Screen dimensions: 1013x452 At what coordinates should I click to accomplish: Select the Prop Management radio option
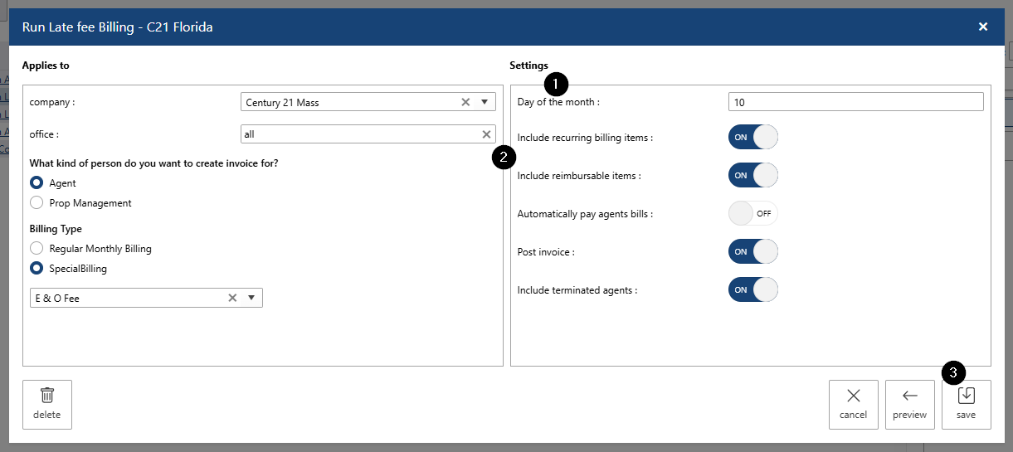pos(37,203)
